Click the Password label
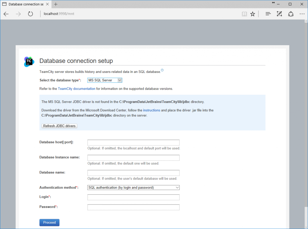The image size is (308, 229). tap(48, 207)
